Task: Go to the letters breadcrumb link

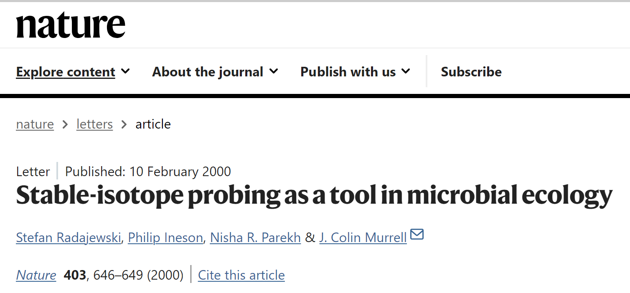Action: pos(94,124)
